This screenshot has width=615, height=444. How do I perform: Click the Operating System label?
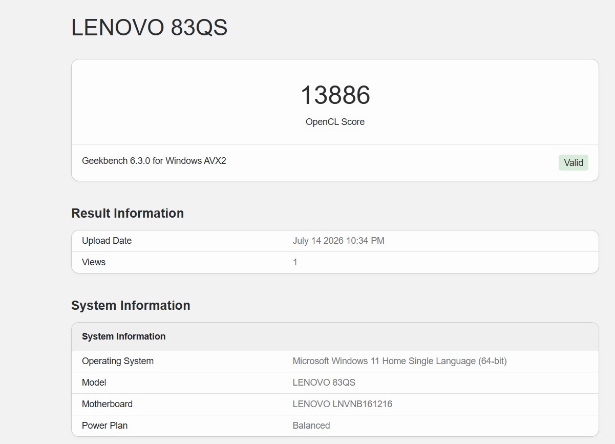[118, 361]
